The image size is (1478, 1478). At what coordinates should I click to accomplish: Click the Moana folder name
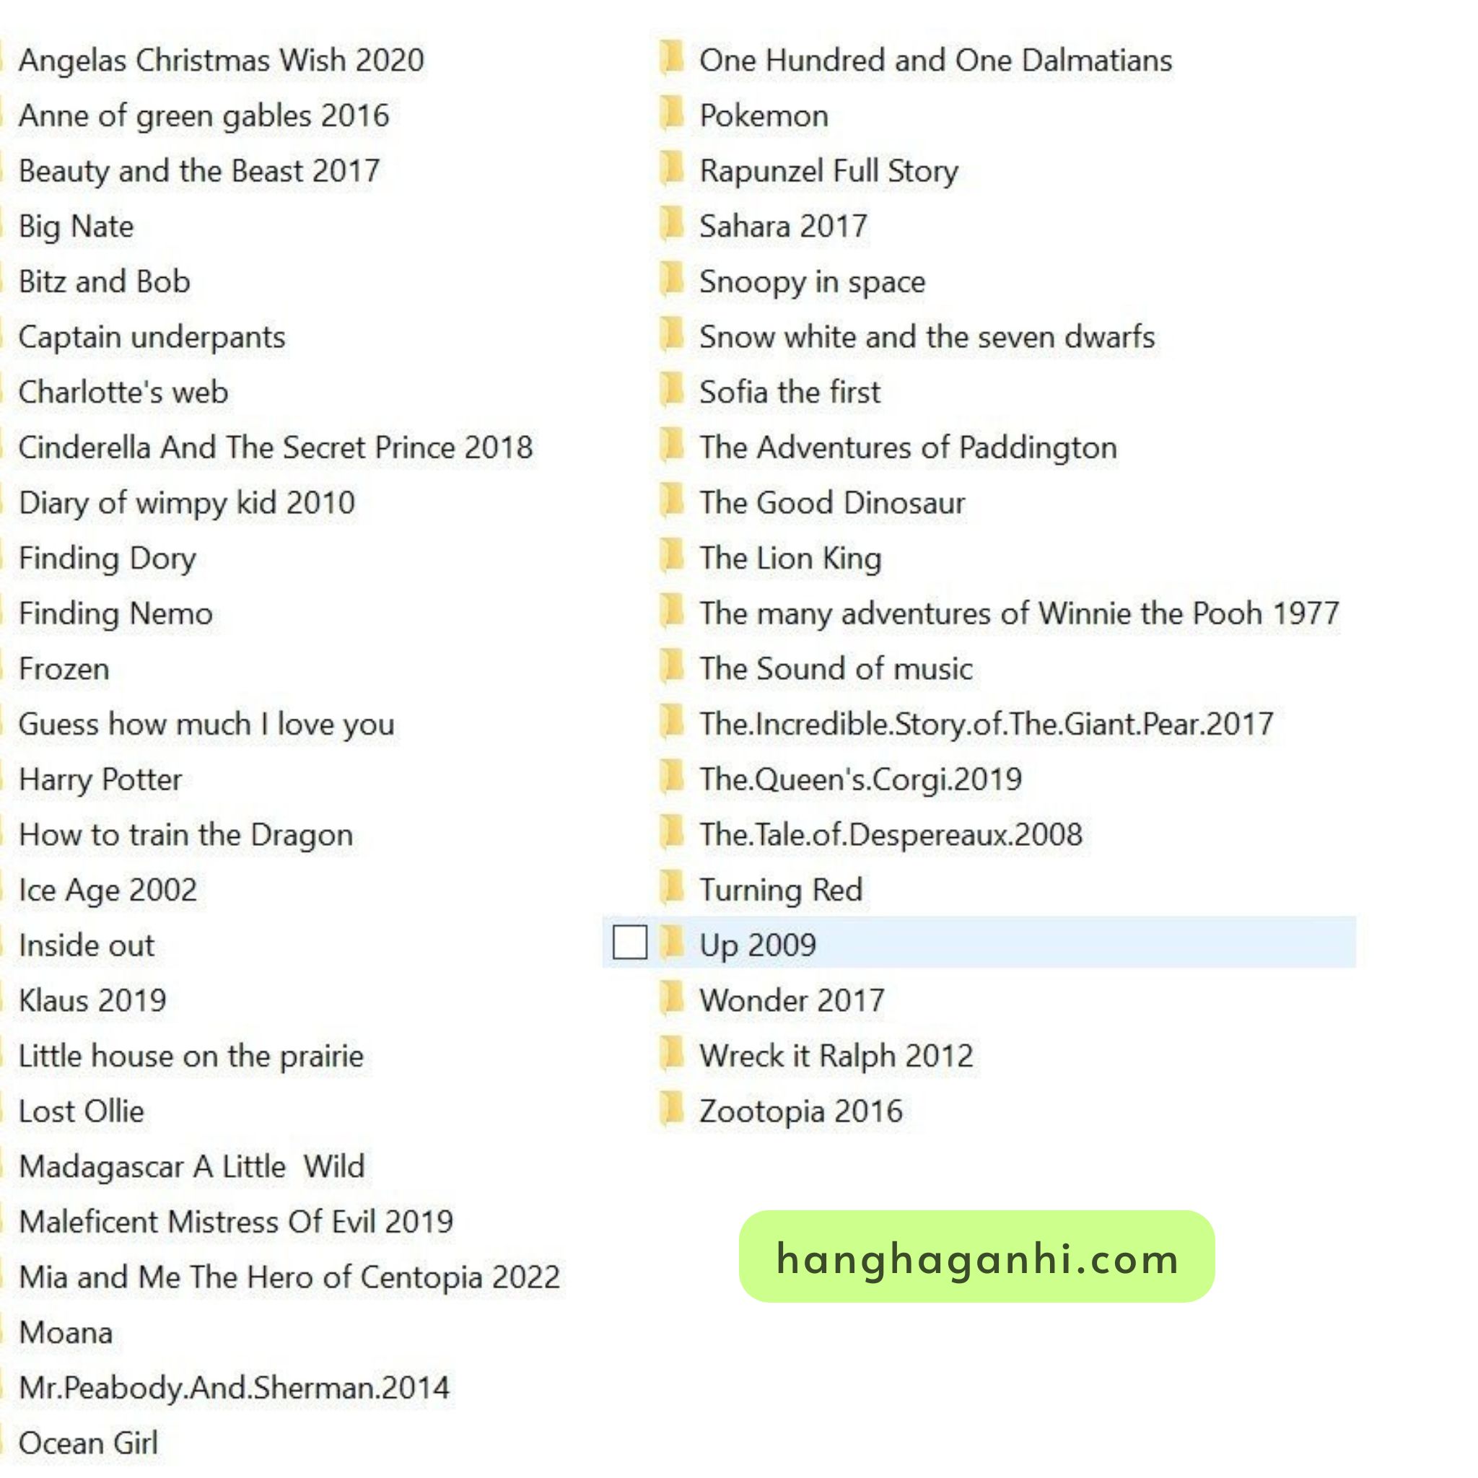[x=66, y=1333]
